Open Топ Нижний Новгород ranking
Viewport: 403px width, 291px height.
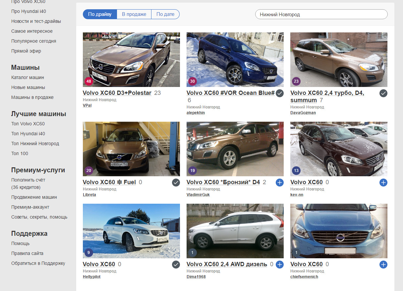[x=35, y=144]
